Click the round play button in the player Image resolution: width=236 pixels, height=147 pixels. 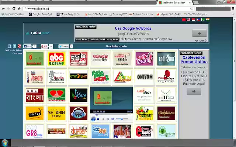point(93,119)
